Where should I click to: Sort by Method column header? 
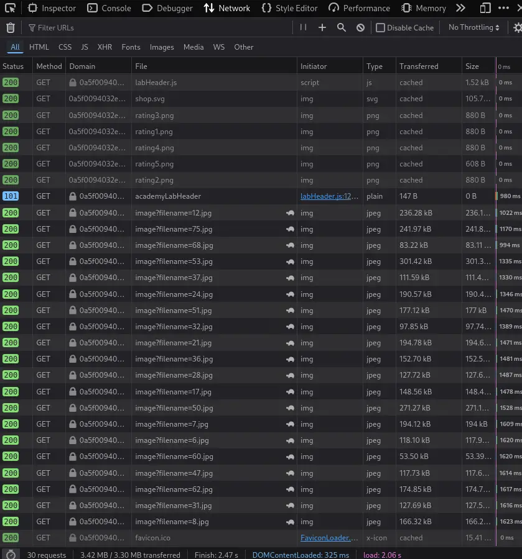49,66
